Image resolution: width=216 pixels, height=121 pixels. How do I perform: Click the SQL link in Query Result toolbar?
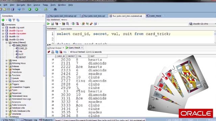point(65,52)
